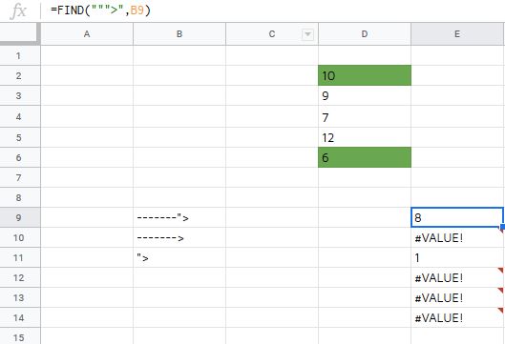Viewport: 505px width, 344px height.
Task: Click the fx function icon
Action: (x=18, y=11)
